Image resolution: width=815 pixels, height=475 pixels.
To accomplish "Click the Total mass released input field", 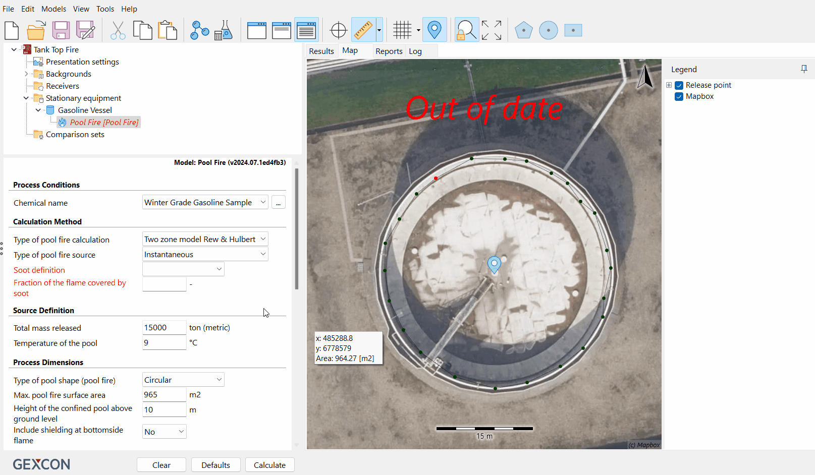I will coord(165,327).
